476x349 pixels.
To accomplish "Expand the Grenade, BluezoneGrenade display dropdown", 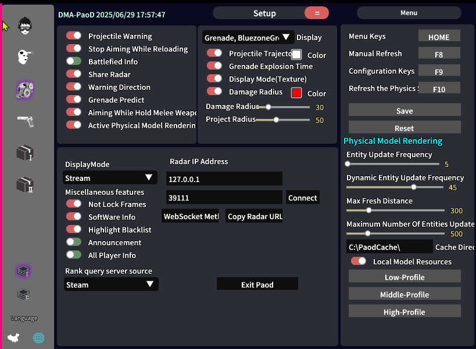I will click(248, 38).
